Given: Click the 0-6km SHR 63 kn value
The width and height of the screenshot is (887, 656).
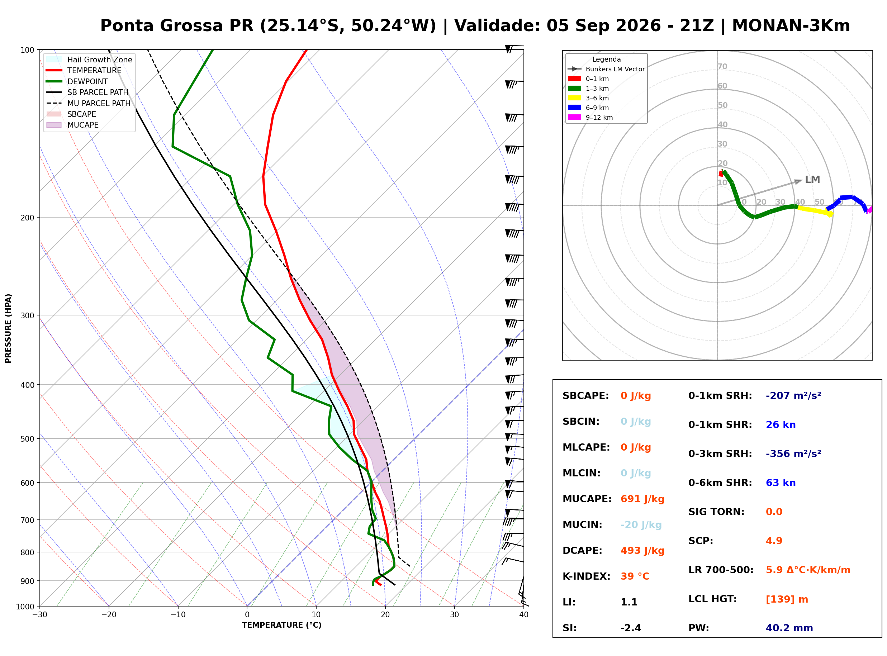Looking at the screenshot, I should pyautogui.click(x=781, y=483).
